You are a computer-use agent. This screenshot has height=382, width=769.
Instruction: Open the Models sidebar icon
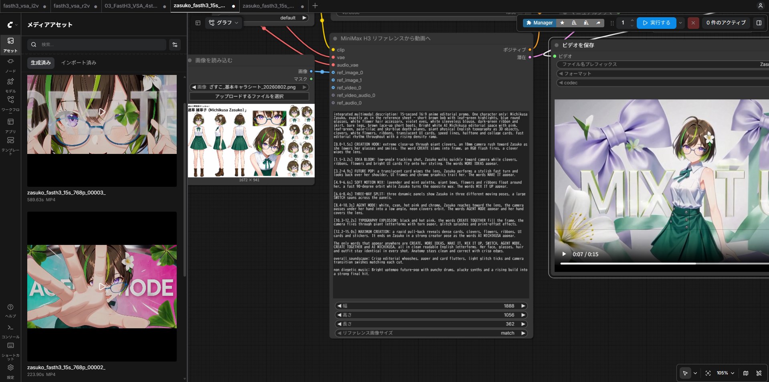[x=10, y=85]
